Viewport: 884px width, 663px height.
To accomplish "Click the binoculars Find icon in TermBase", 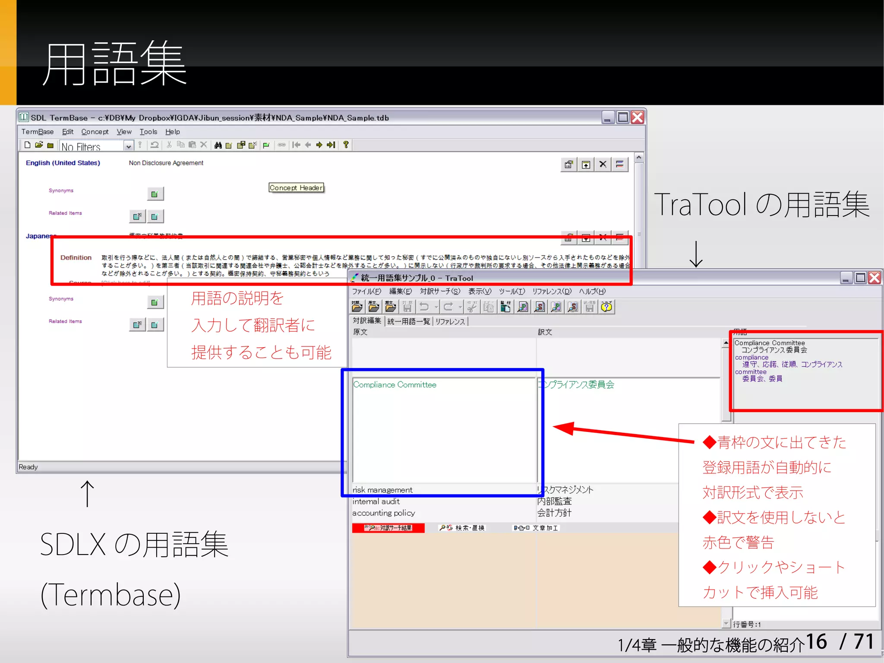I will (218, 145).
